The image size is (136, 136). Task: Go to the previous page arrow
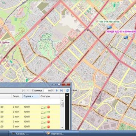click(28, 90)
